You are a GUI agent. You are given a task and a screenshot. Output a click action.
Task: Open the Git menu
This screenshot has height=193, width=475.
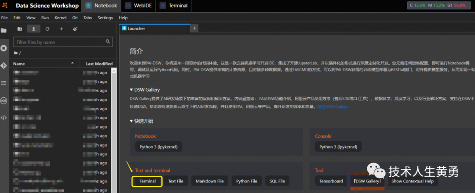click(x=75, y=18)
